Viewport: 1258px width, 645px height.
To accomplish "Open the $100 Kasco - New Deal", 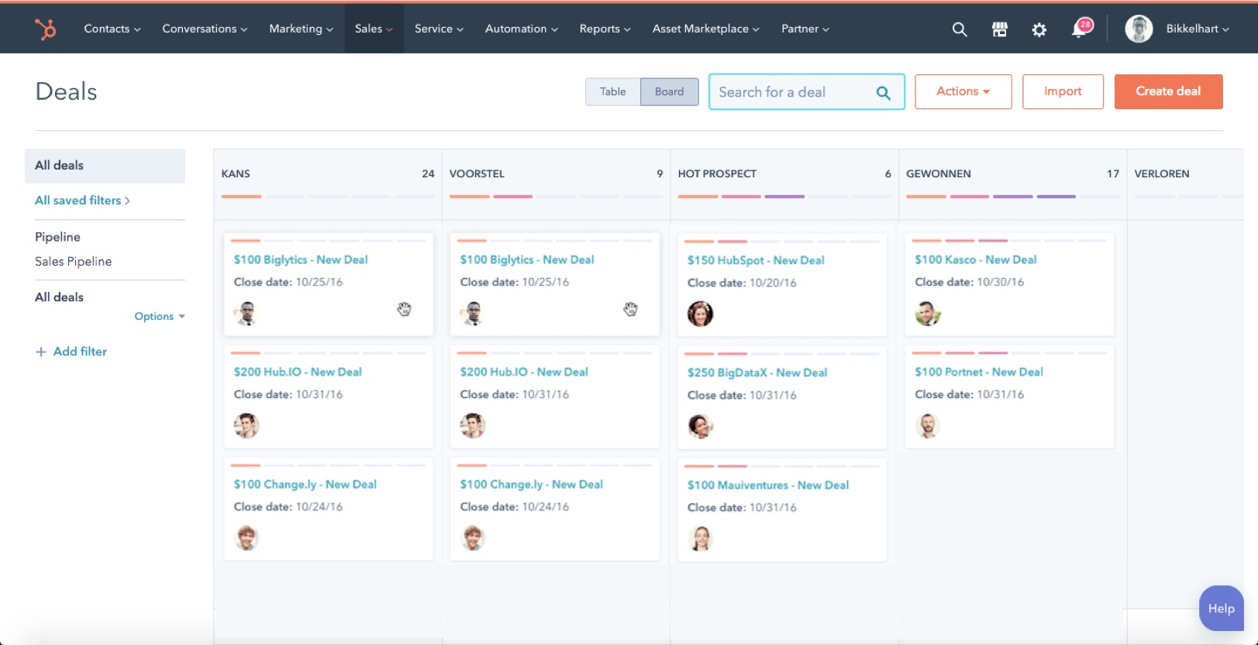I will coord(975,260).
